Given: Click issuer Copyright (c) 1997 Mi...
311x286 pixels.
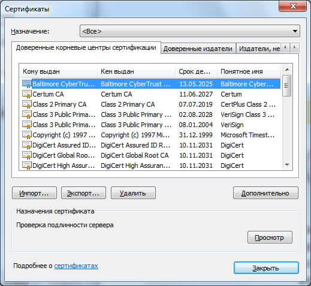Looking at the screenshot, I should pos(135,135).
